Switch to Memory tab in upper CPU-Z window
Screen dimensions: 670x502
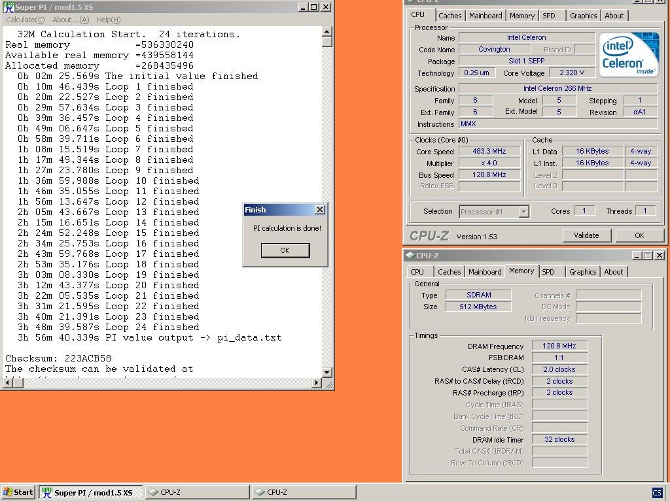[x=521, y=16]
